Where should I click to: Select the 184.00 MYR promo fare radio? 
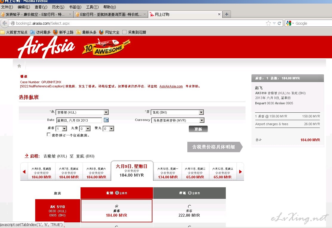click(x=117, y=206)
